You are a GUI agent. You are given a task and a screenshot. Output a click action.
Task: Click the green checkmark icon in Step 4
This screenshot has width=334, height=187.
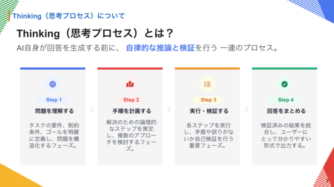(x=284, y=84)
